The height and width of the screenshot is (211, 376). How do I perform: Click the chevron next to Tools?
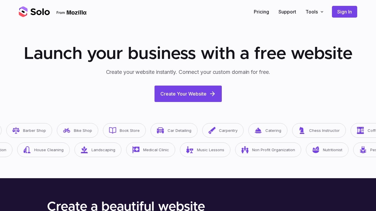point(322,12)
